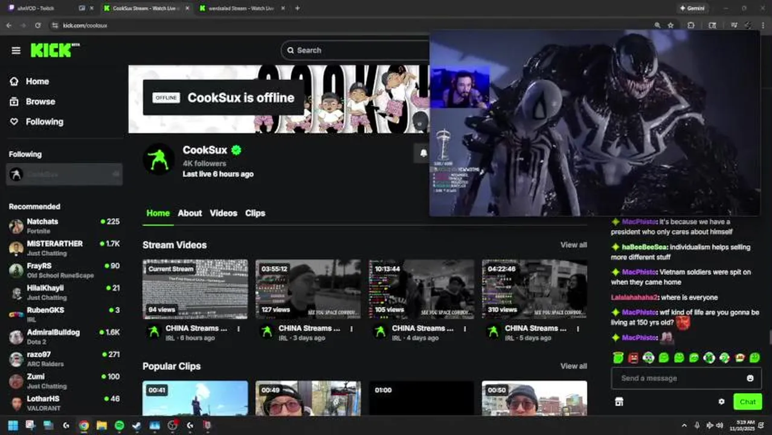
Task: Insert the last green emote in row
Action: [x=754, y=358]
